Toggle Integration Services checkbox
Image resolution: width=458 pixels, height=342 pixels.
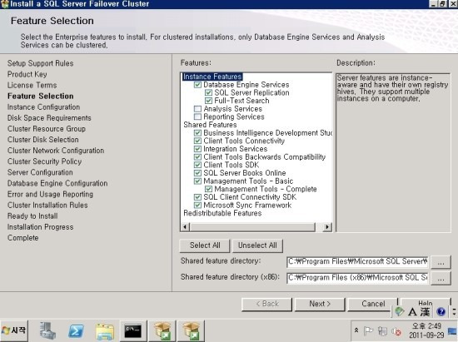197,149
